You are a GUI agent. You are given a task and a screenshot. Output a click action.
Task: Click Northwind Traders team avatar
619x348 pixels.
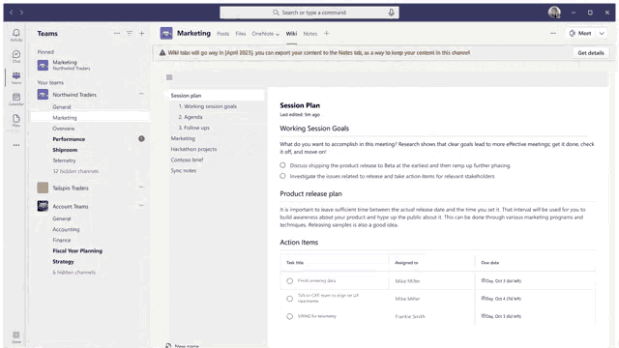pyautogui.click(x=43, y=95)
